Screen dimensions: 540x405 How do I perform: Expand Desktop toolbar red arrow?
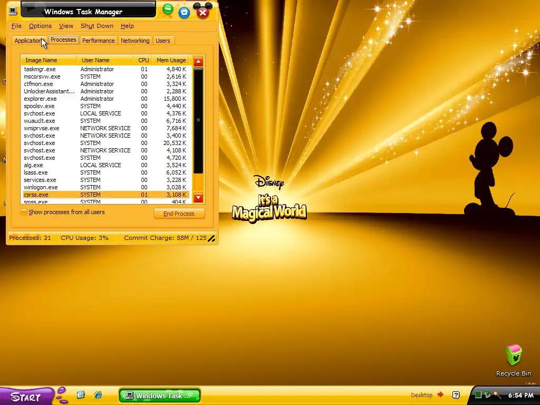click(440, 394)
